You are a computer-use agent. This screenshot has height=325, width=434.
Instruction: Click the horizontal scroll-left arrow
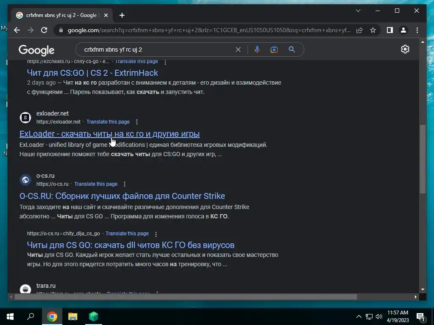pyautogui.click(x=11, y=297)
